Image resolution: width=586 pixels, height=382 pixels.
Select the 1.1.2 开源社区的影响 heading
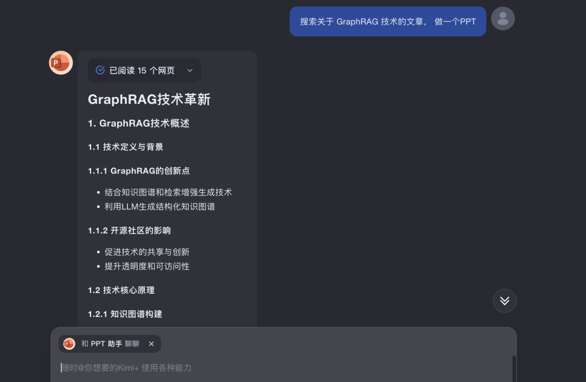pos(129,230)
